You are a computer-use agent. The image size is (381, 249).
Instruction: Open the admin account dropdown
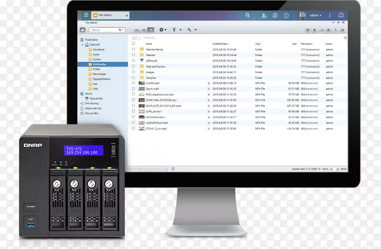point(316,15)
